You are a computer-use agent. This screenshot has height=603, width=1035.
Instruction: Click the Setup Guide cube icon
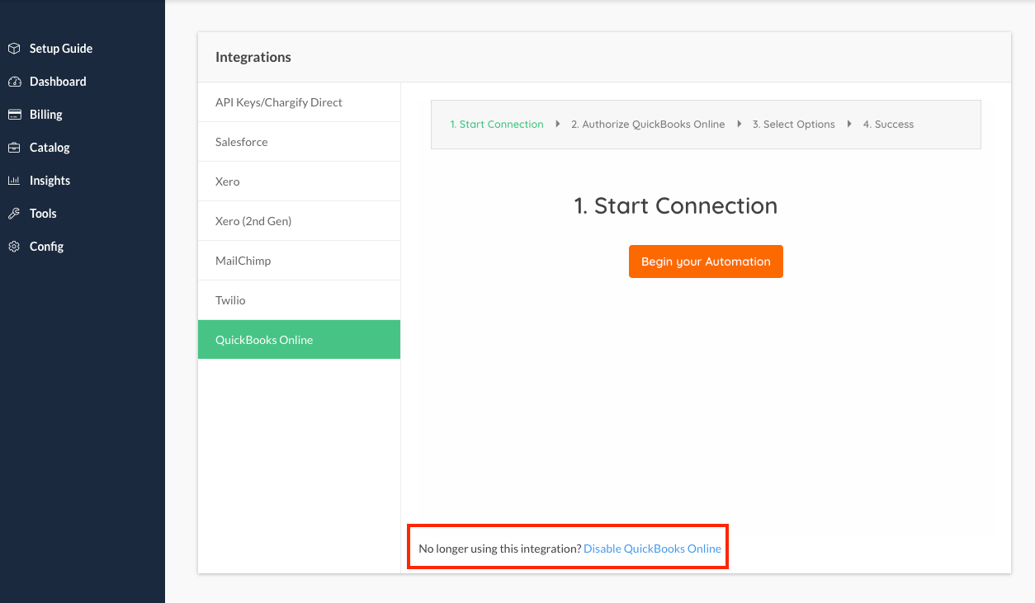coord(14,49)
